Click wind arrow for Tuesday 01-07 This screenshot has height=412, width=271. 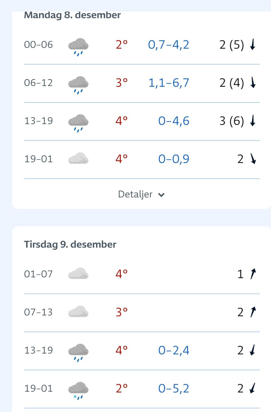point(253,274)
